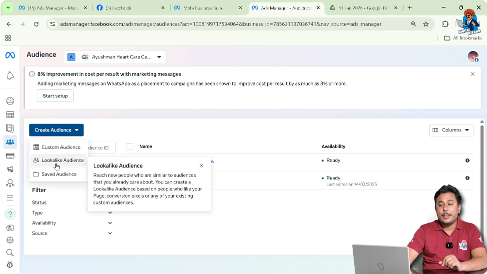487x274 pixels.
Task: Open a new browser tab
Action: pyautogui.click(x=410, y=8)
